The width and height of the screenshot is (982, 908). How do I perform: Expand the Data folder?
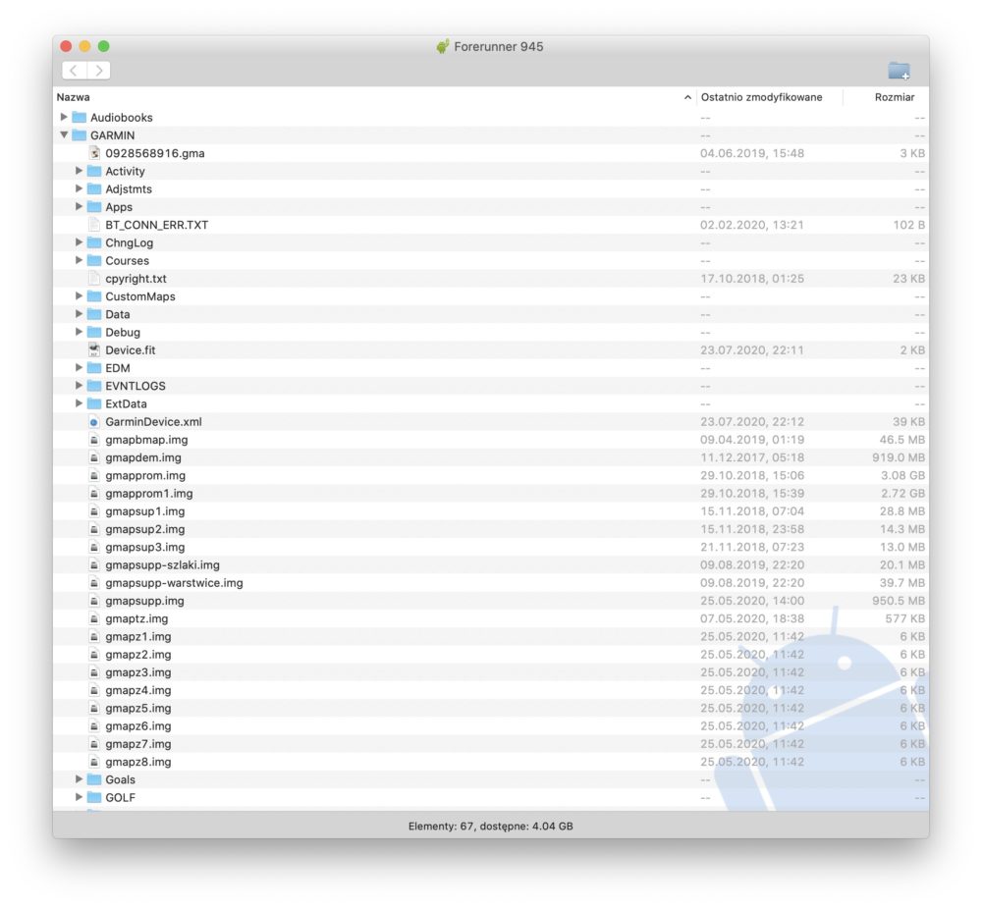coord(79,314)
